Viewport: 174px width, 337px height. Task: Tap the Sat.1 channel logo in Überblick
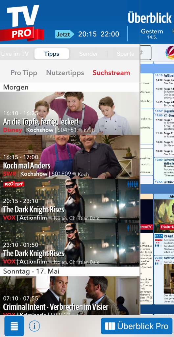(x=170, y=53)
